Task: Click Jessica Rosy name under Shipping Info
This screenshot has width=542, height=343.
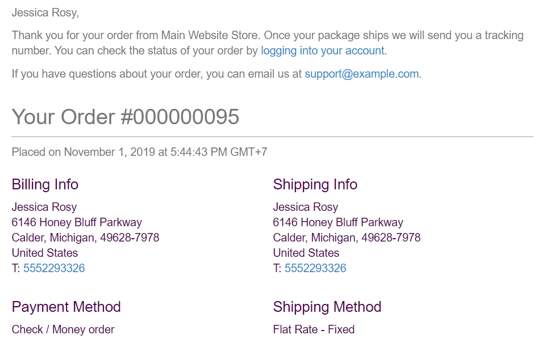Action: pyautogui.click(x=306, y=207)
